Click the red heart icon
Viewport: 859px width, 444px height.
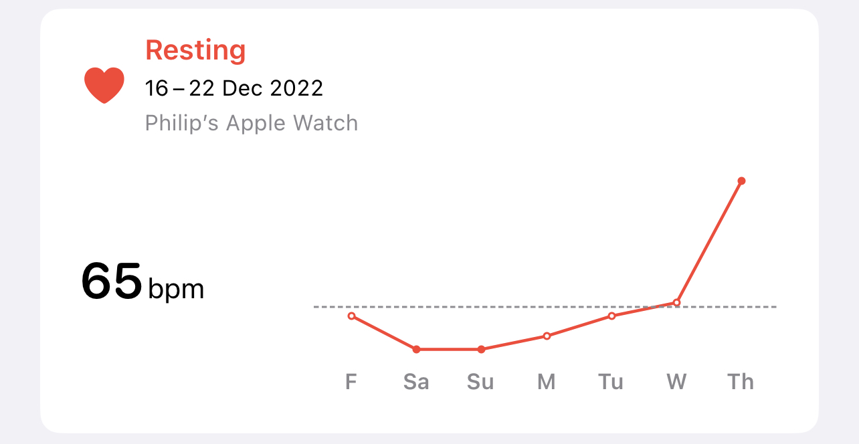[x=104, y=86]
